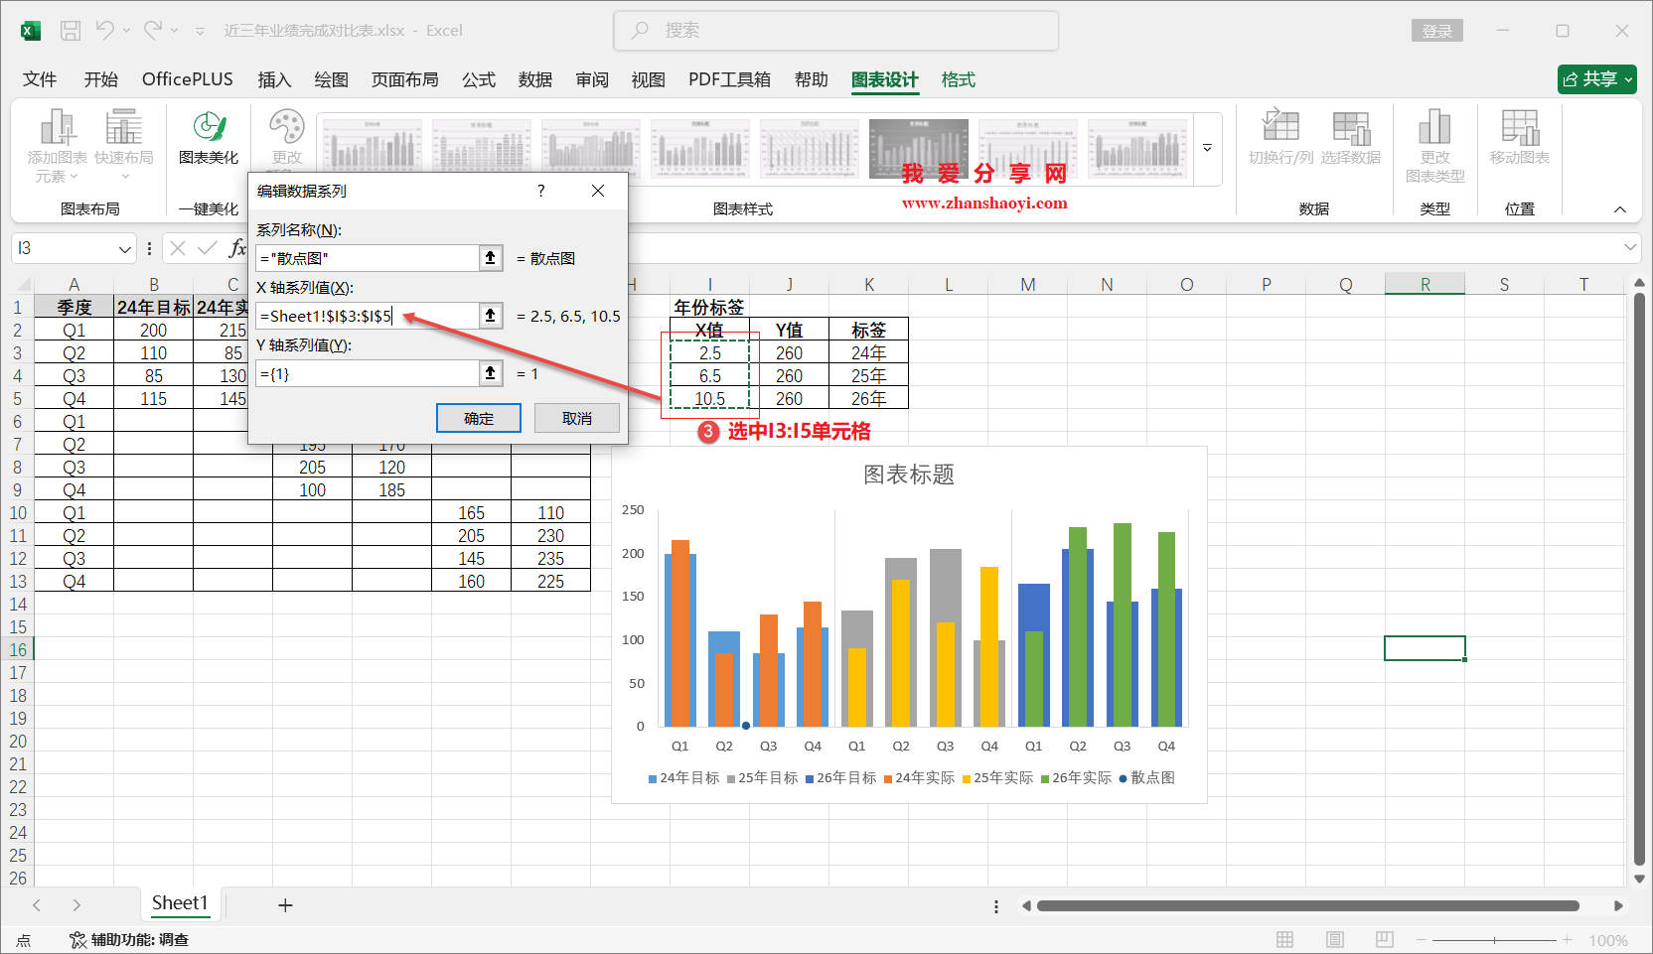The image size is (1653, 954).
Task: Switch to the OfficePLUS tab
Action: [188, 79]
